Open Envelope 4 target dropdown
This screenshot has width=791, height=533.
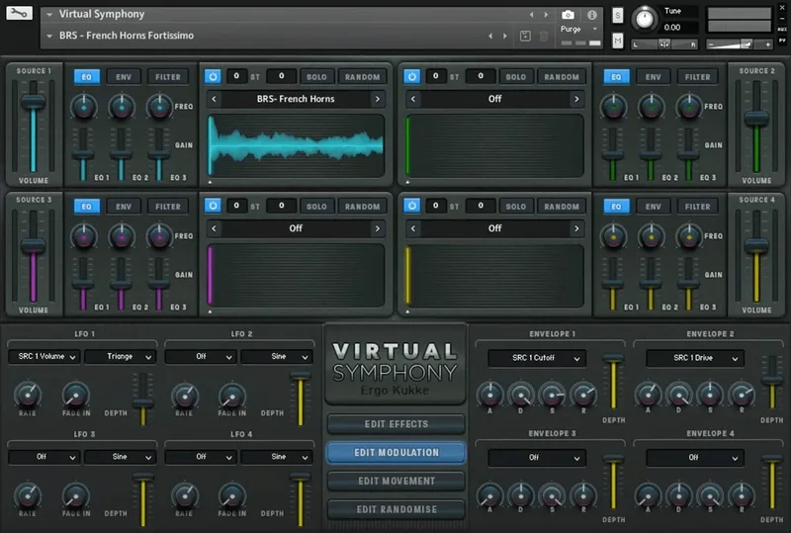click(695, 457)
